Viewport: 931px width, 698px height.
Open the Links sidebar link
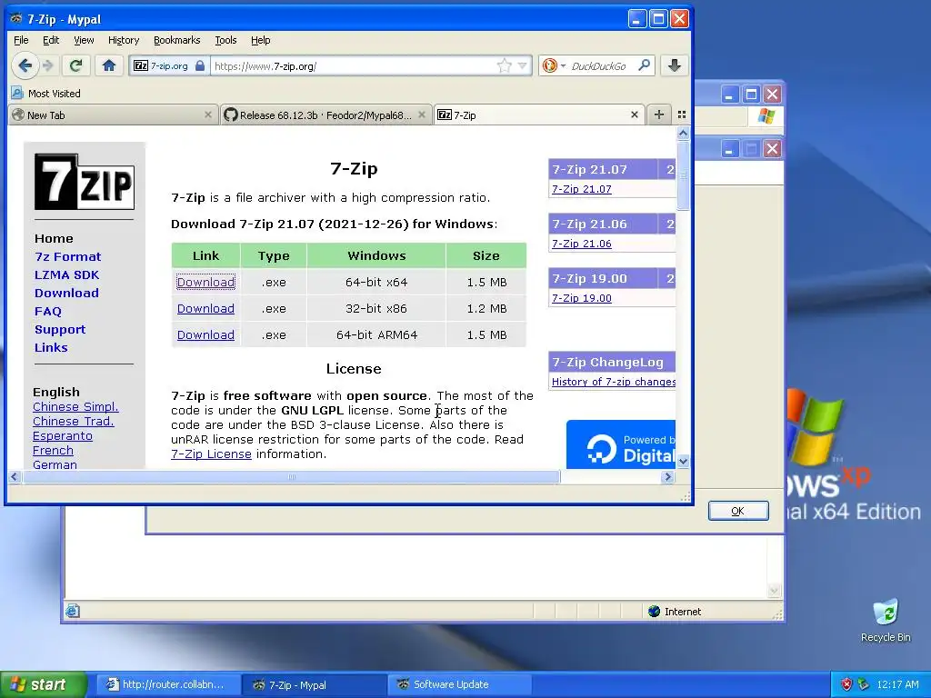click(x=51, y=347)
